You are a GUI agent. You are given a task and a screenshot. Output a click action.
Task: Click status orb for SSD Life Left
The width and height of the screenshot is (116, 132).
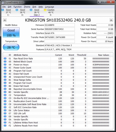[5, 113]
